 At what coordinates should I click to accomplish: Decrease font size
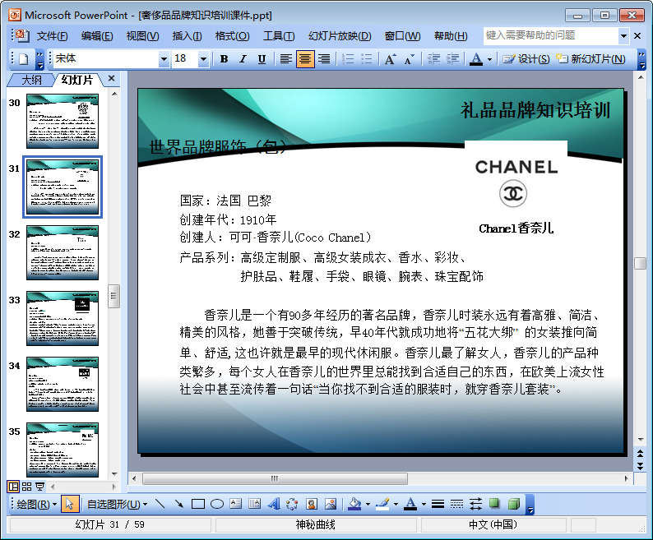click(x=410, y=59)
